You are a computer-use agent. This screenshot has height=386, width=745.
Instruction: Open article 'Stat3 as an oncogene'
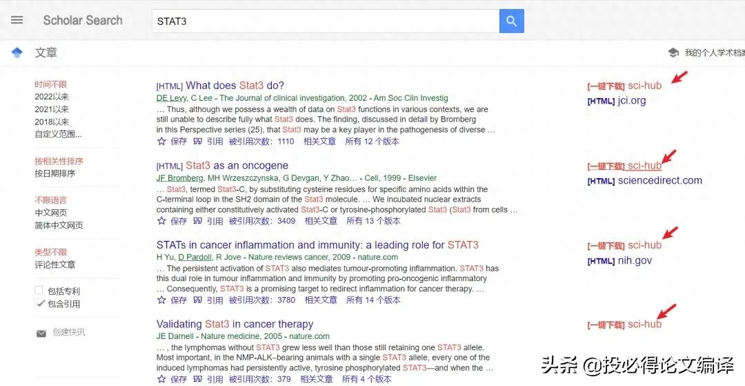point(237,166)
